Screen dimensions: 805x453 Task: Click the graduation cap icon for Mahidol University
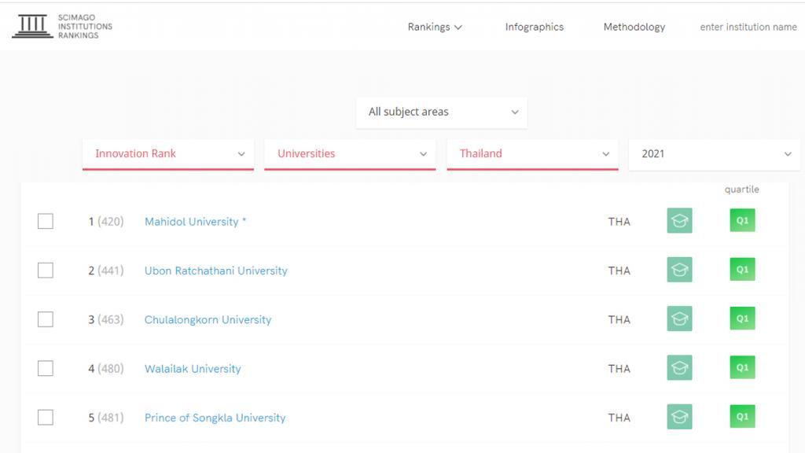point(679,221)
